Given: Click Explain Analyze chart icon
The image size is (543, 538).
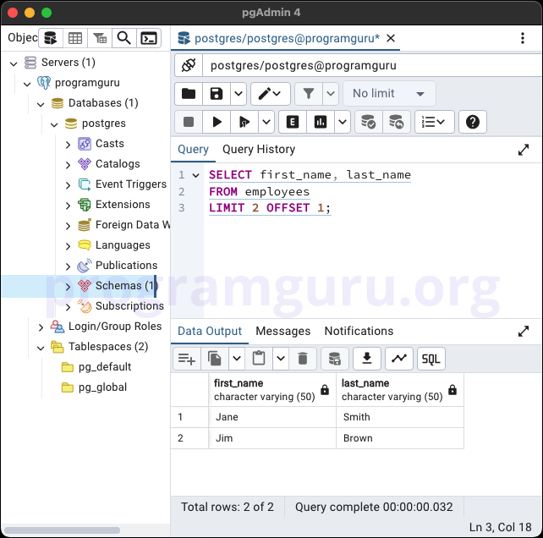Looking at the screenshot, I should click(x=321, y=122).
